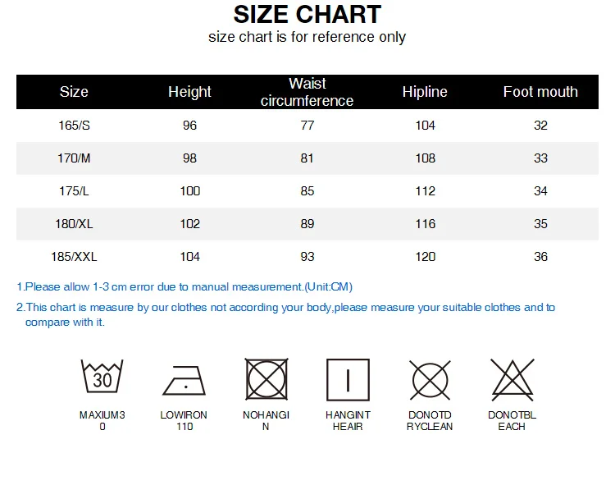Click the DONOTBLEACH caption text
Screen dimensions: 615x499
click(512, 420)
